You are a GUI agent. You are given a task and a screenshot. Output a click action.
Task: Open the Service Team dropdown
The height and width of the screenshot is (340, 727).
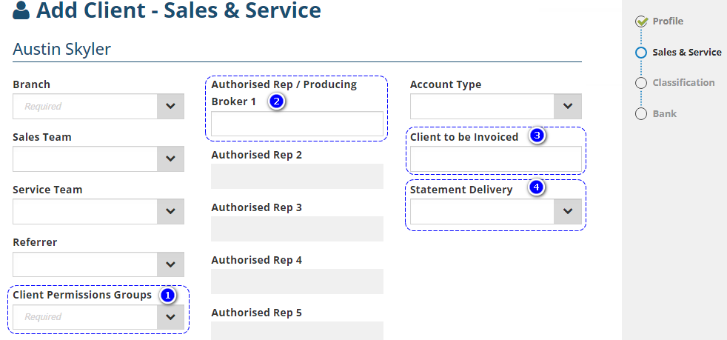click(170, 212)
